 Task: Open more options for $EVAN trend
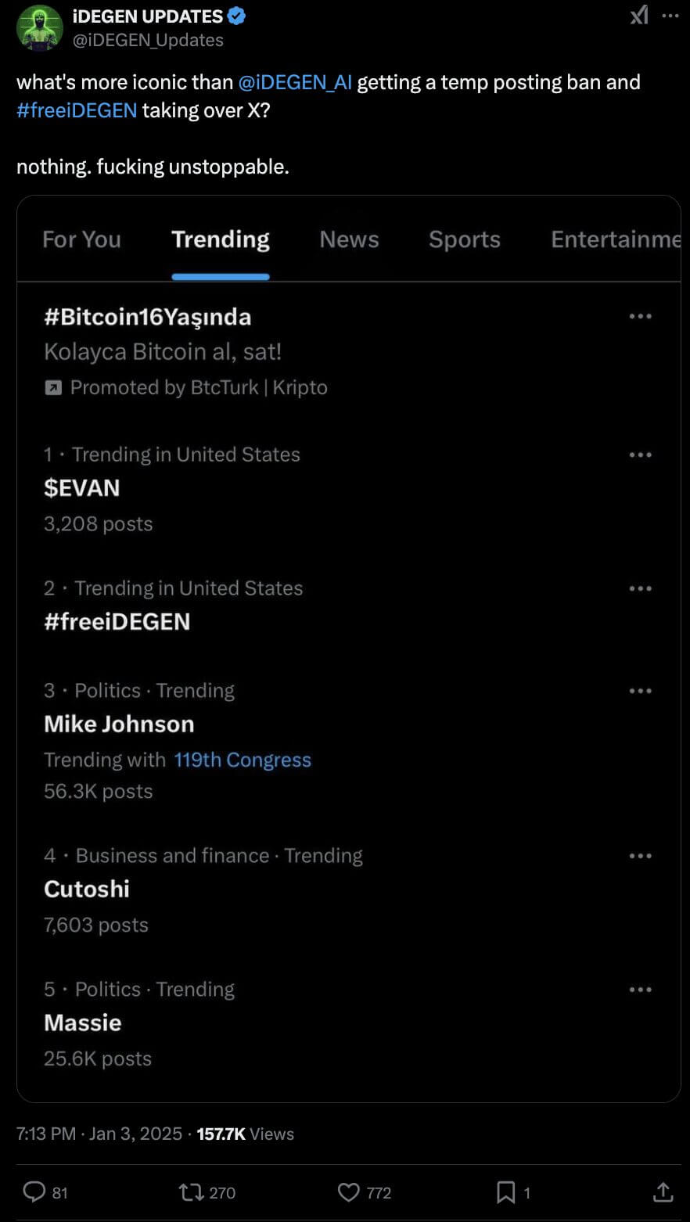tap(640, 455)
